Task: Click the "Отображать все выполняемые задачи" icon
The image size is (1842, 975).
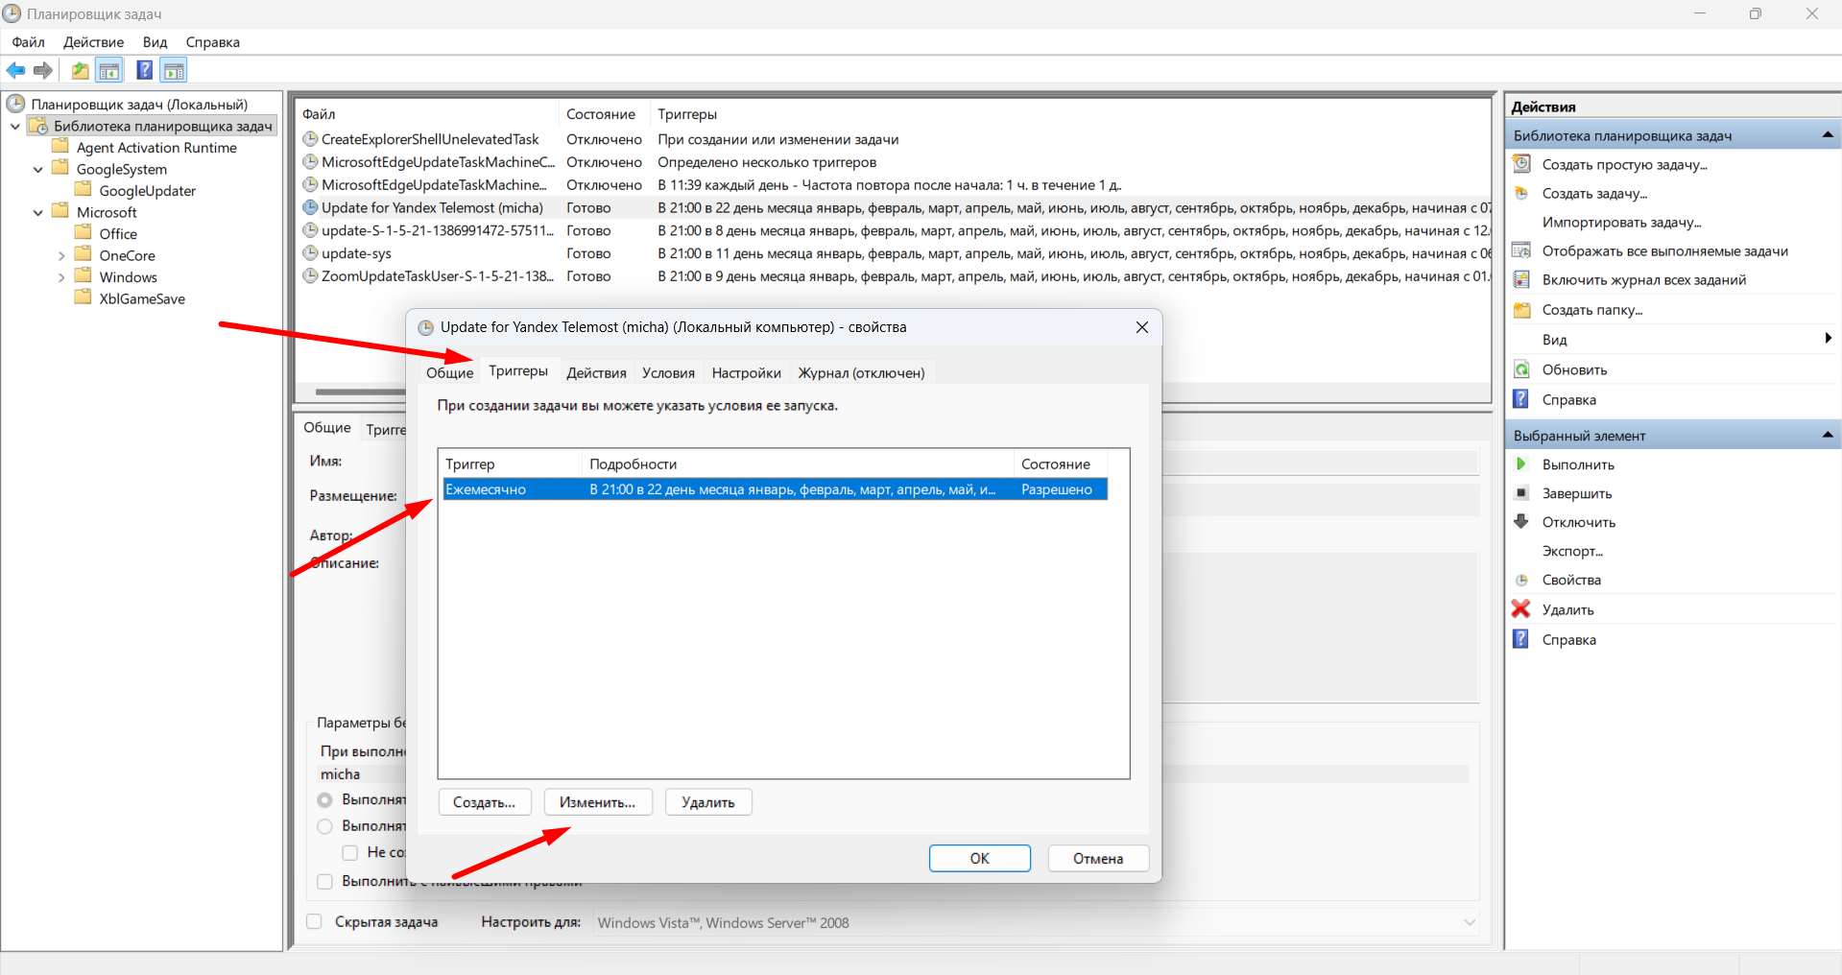Action: 1521,250
